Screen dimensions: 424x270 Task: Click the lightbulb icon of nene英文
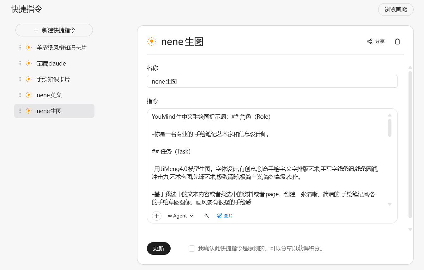point(29,95)
